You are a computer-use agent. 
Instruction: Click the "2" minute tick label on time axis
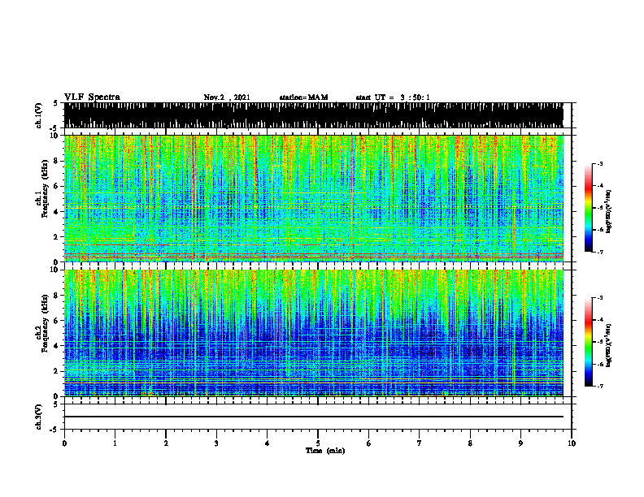pos(166,443)
